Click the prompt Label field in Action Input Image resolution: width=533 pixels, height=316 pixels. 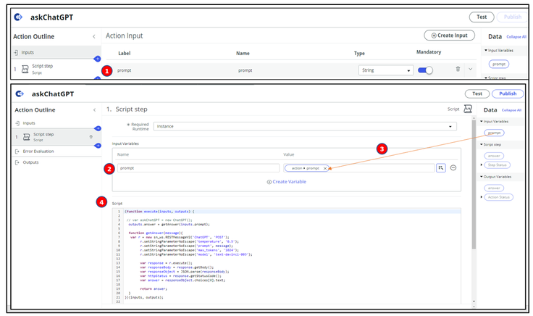pyautogui.click(x=125, y=70)
